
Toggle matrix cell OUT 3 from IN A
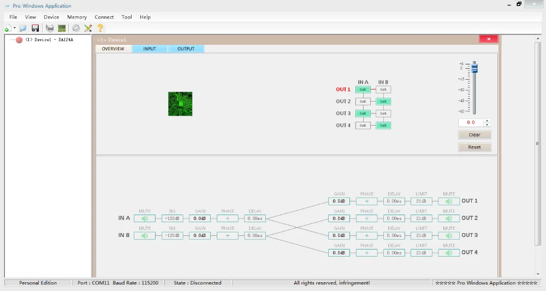(363, 114)
